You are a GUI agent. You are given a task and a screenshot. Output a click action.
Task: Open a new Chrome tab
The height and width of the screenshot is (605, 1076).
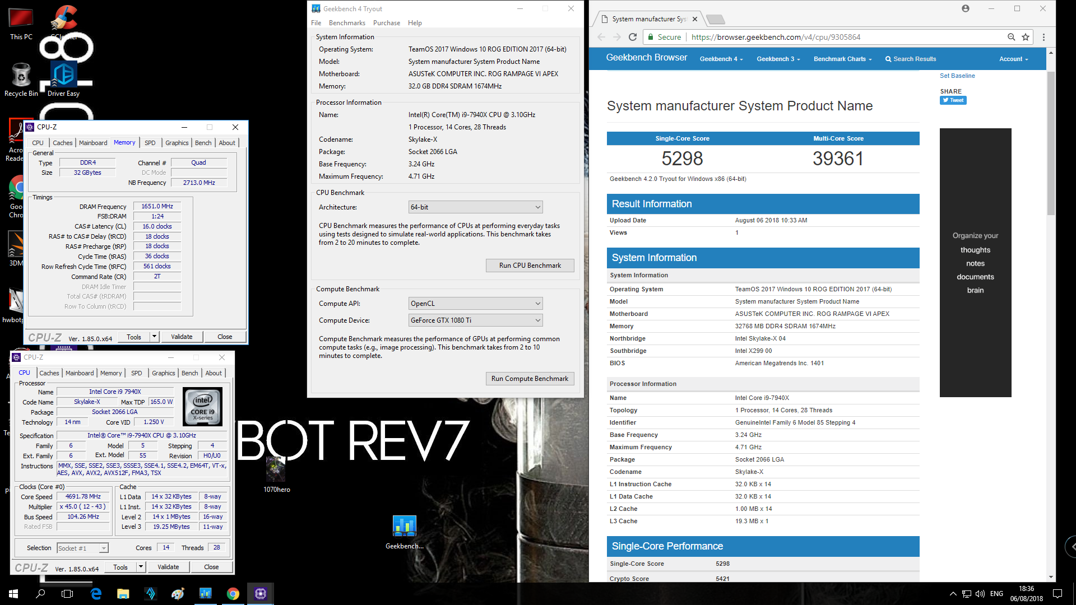point(716,20)
